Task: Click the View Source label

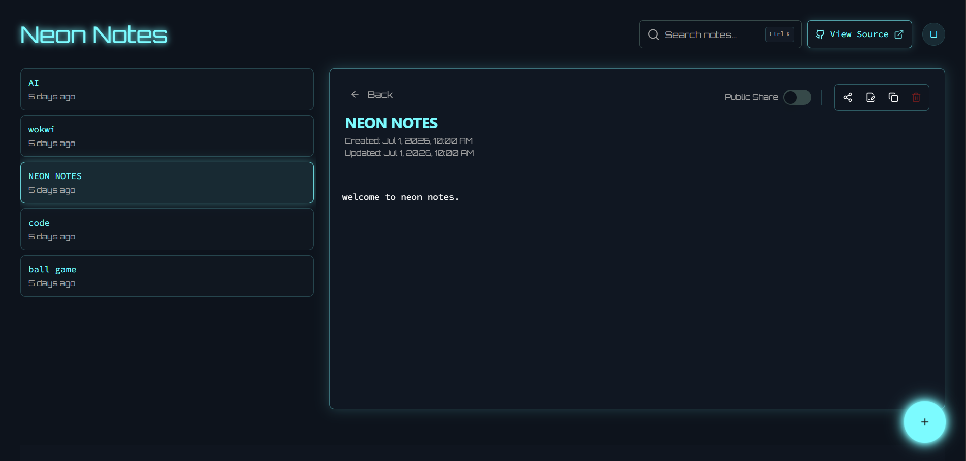Action: [x=859, y=34]
